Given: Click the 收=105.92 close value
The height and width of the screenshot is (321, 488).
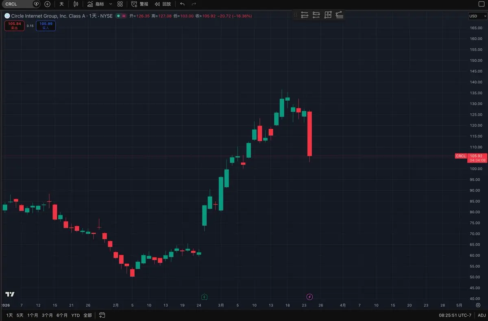Looking at the screenshot, I should 205,16.
